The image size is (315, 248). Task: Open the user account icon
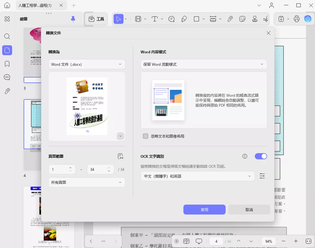(x=272, y=5)
